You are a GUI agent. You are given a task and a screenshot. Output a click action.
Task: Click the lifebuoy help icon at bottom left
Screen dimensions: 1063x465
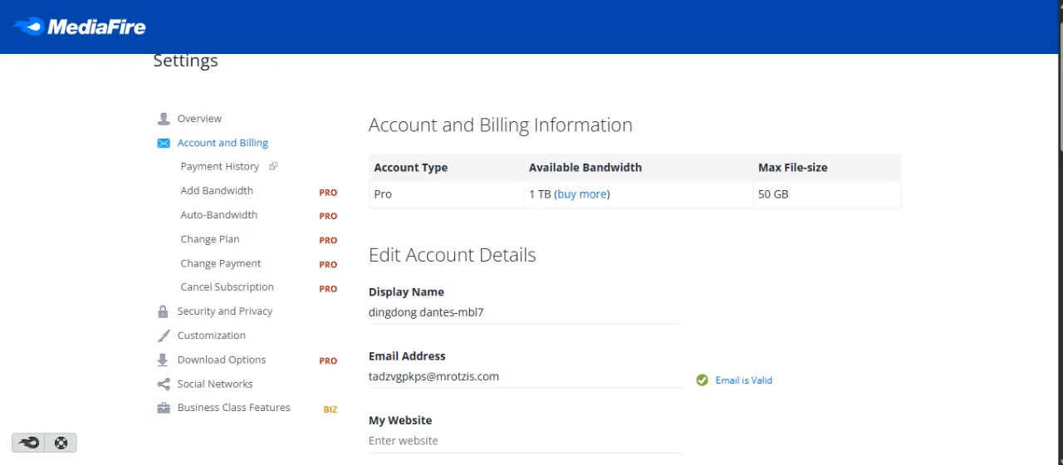point(61,443)
